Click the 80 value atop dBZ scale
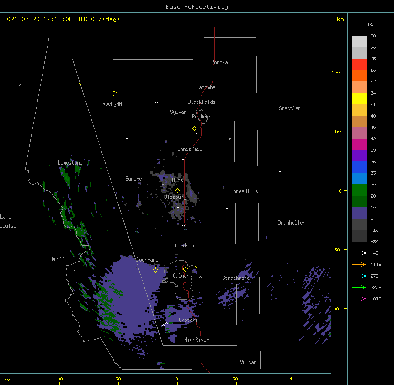The width and height of the screenshot is (394, 385). [x=373, y=36]
